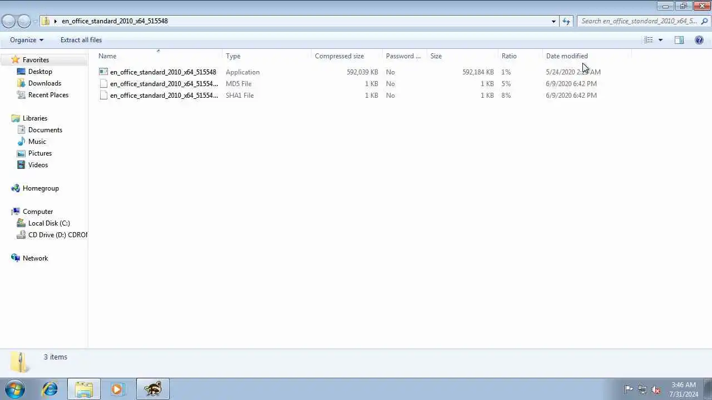The image size is (712, 400).
Task: Open the recent pages dropdown arrow
Action: pos(35,21)
